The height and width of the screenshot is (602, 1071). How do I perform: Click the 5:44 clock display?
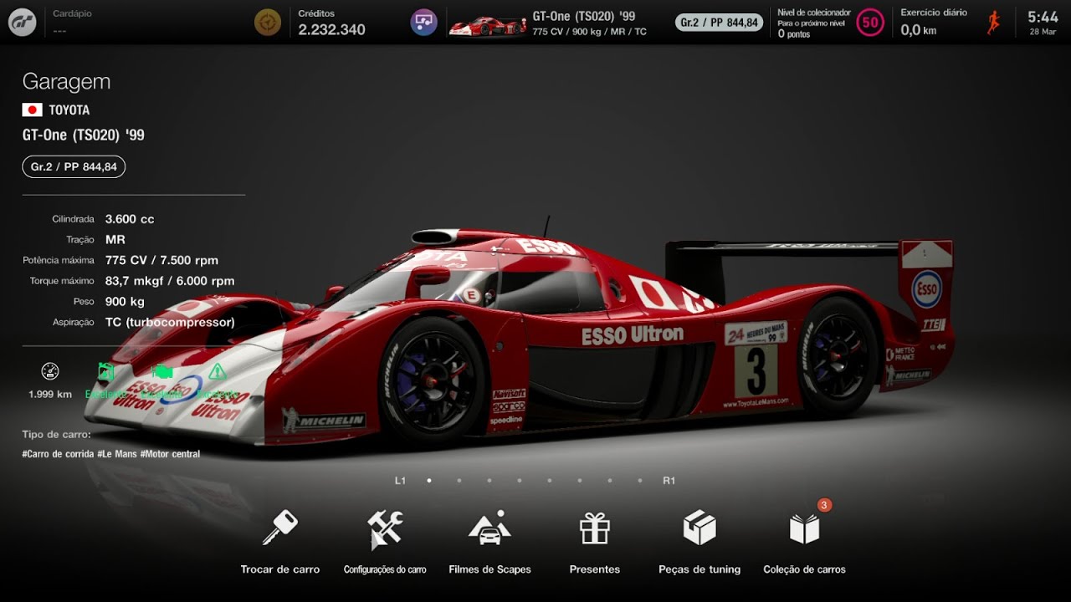pyautogui.click(x=1043, y=18)
